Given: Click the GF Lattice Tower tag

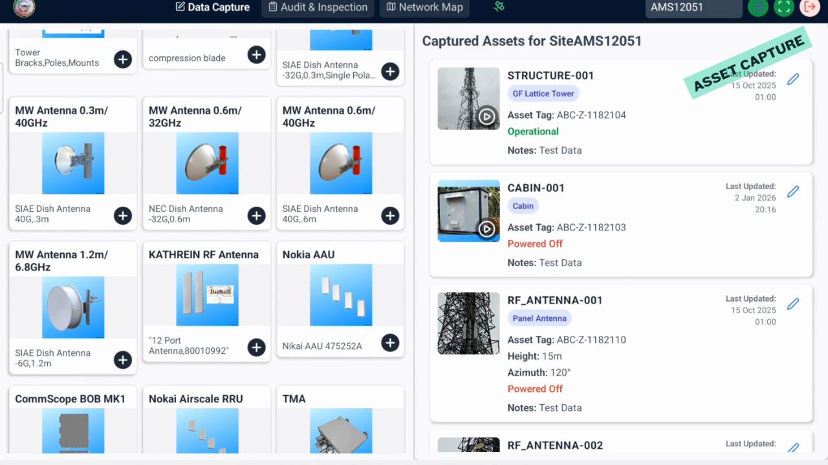Looking at the screenshot, I should [543, 94].
